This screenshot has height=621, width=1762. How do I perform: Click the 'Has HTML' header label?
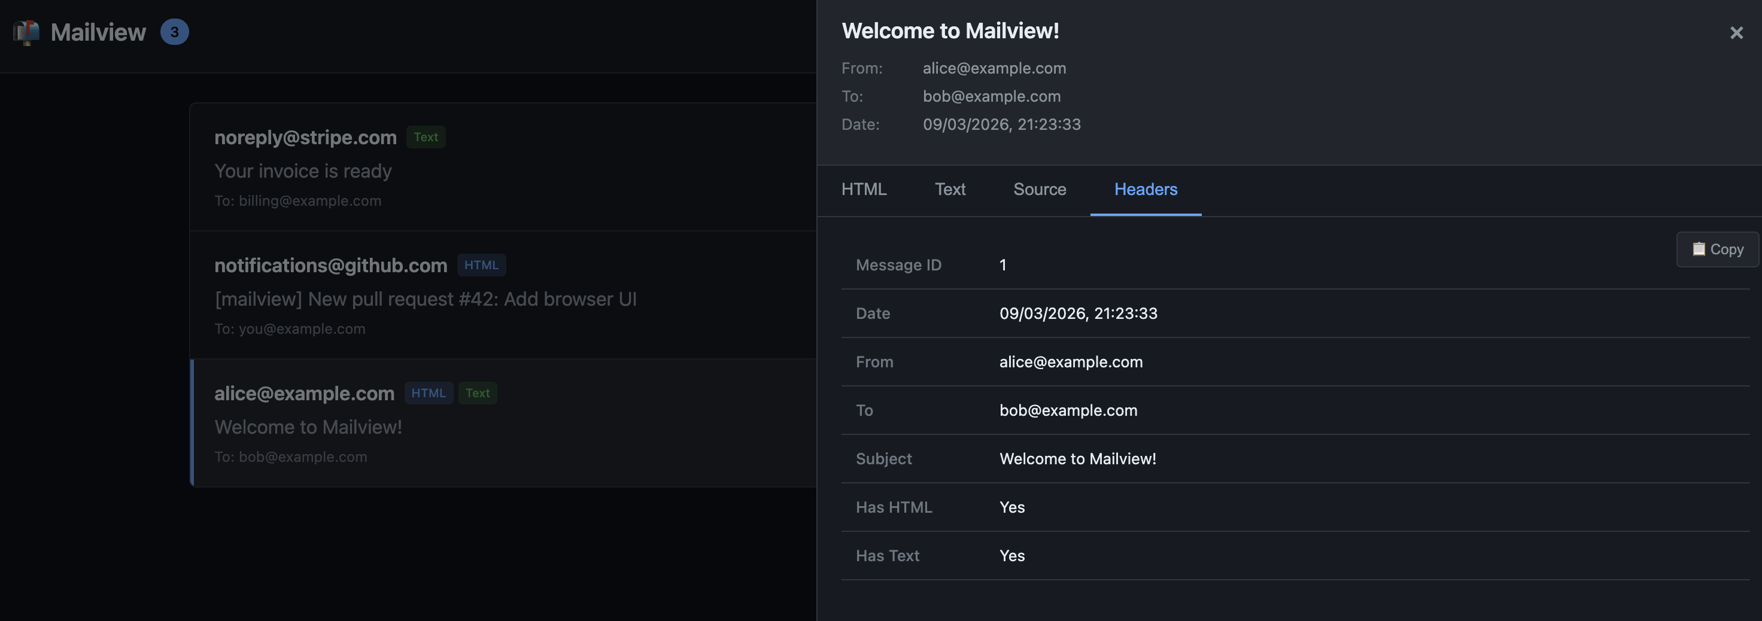tap(894, 507)
